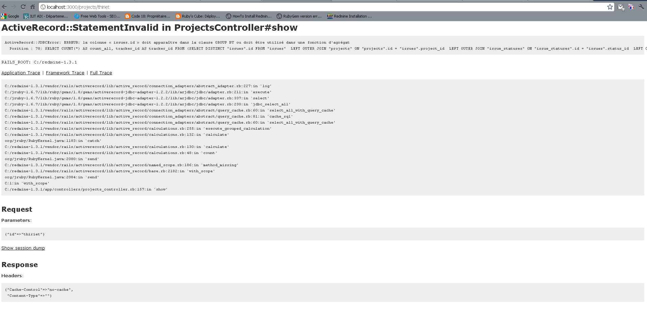This screenshot has width=647, height=313.
Task: Click the Show session dump link
Action: [x=23, y=248]
